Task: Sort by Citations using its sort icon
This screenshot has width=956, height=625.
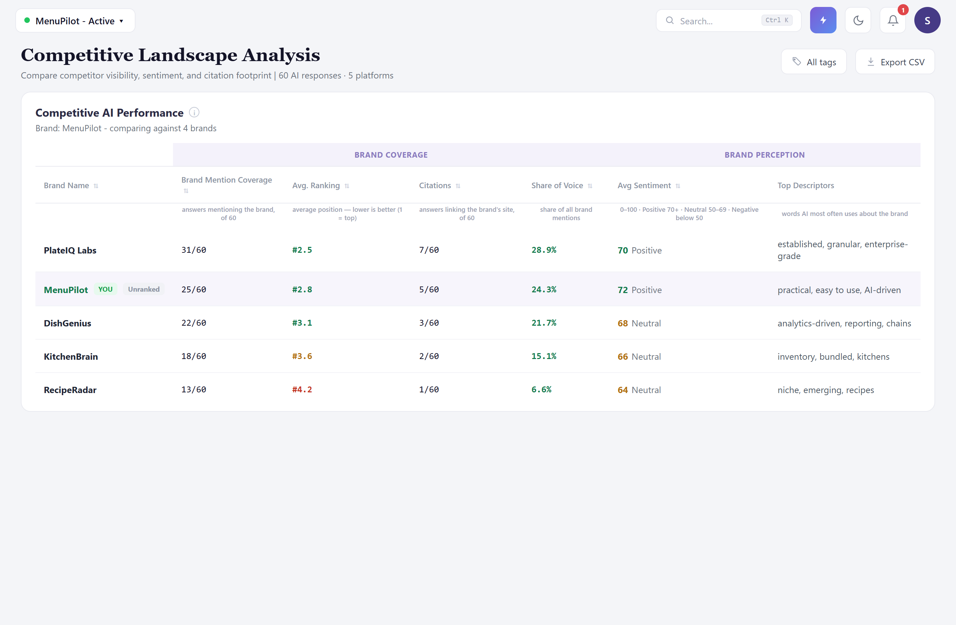Action: [458, 186]
